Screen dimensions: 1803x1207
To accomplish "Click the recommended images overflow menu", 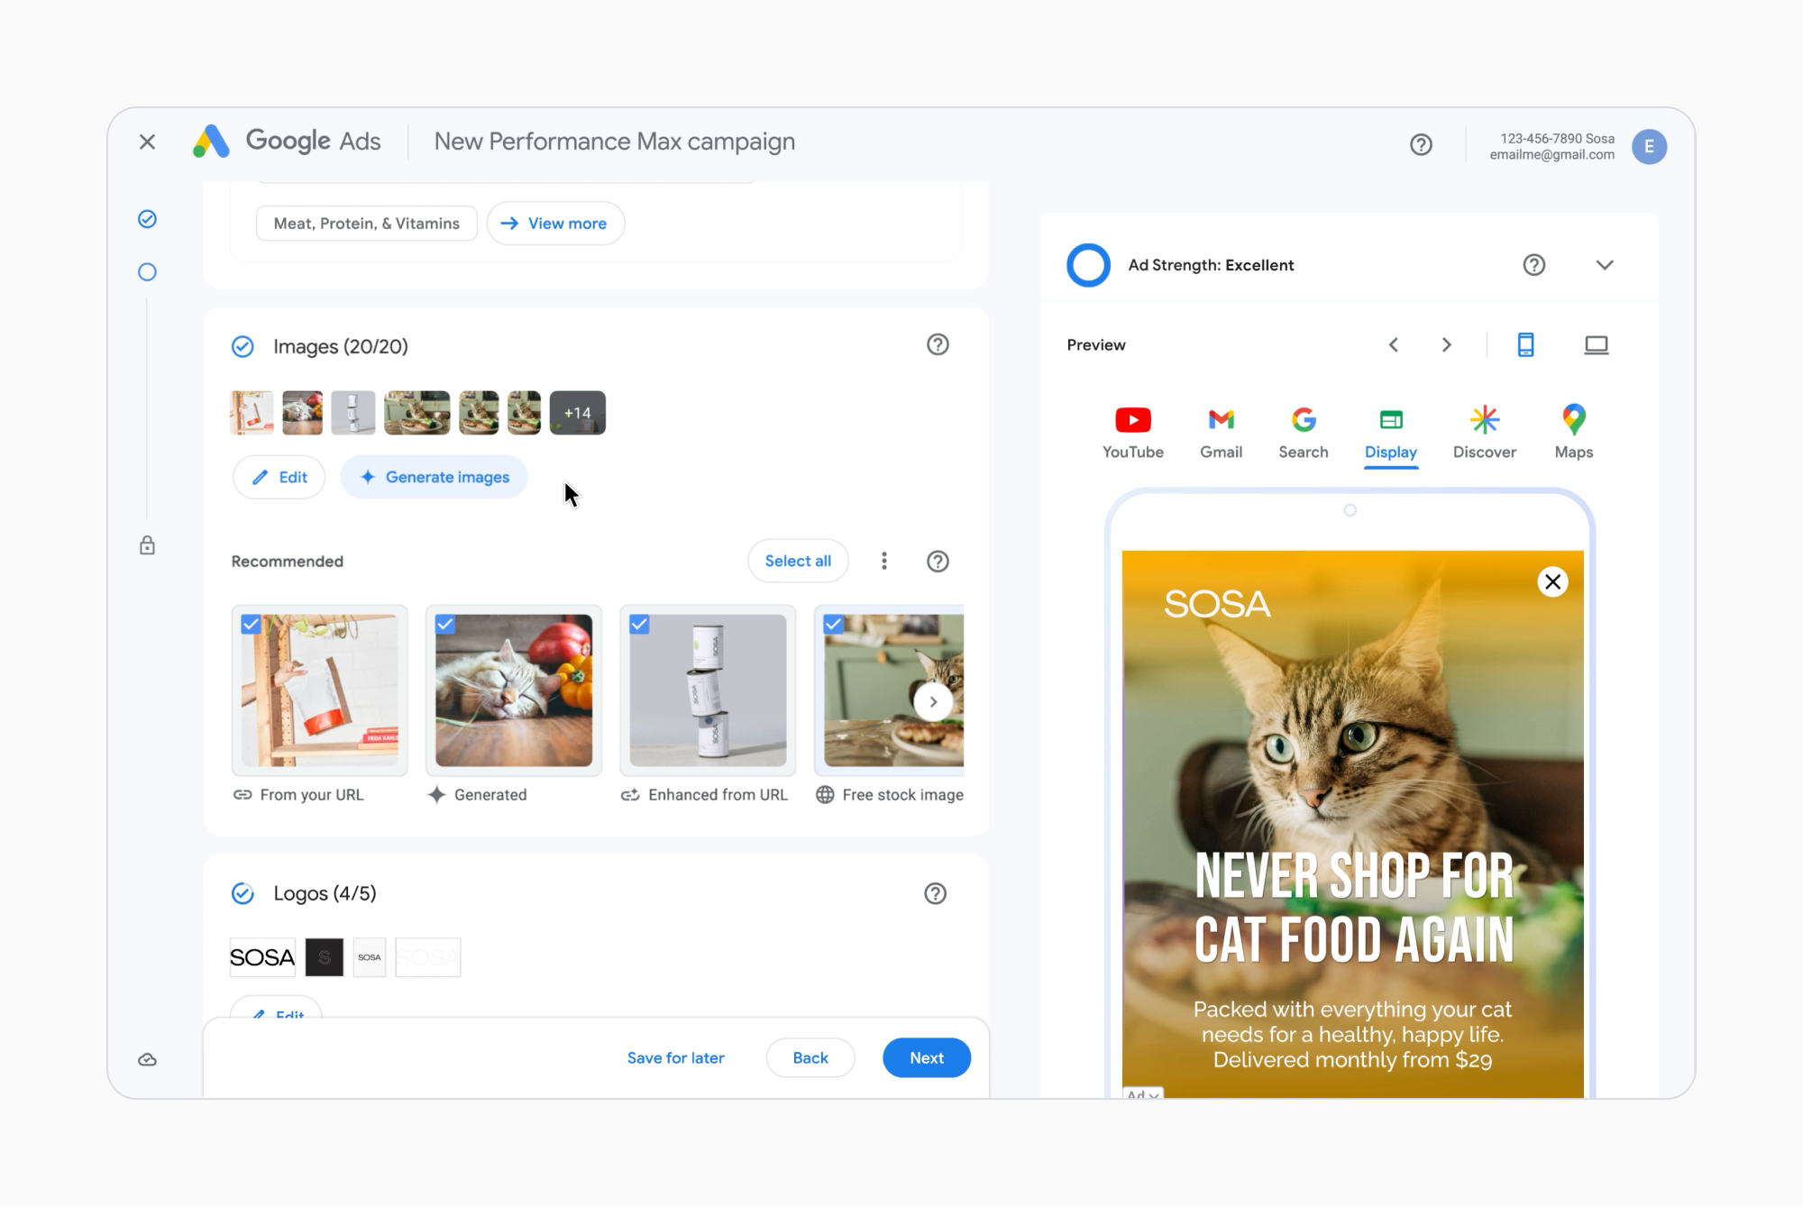I will [x=884, y=561].
